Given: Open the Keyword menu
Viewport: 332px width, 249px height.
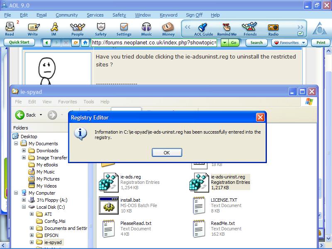Looking at the screenshot, I should pos(168,15).
